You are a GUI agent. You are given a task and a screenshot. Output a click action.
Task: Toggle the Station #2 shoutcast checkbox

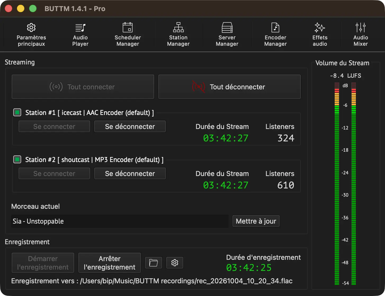17,160
